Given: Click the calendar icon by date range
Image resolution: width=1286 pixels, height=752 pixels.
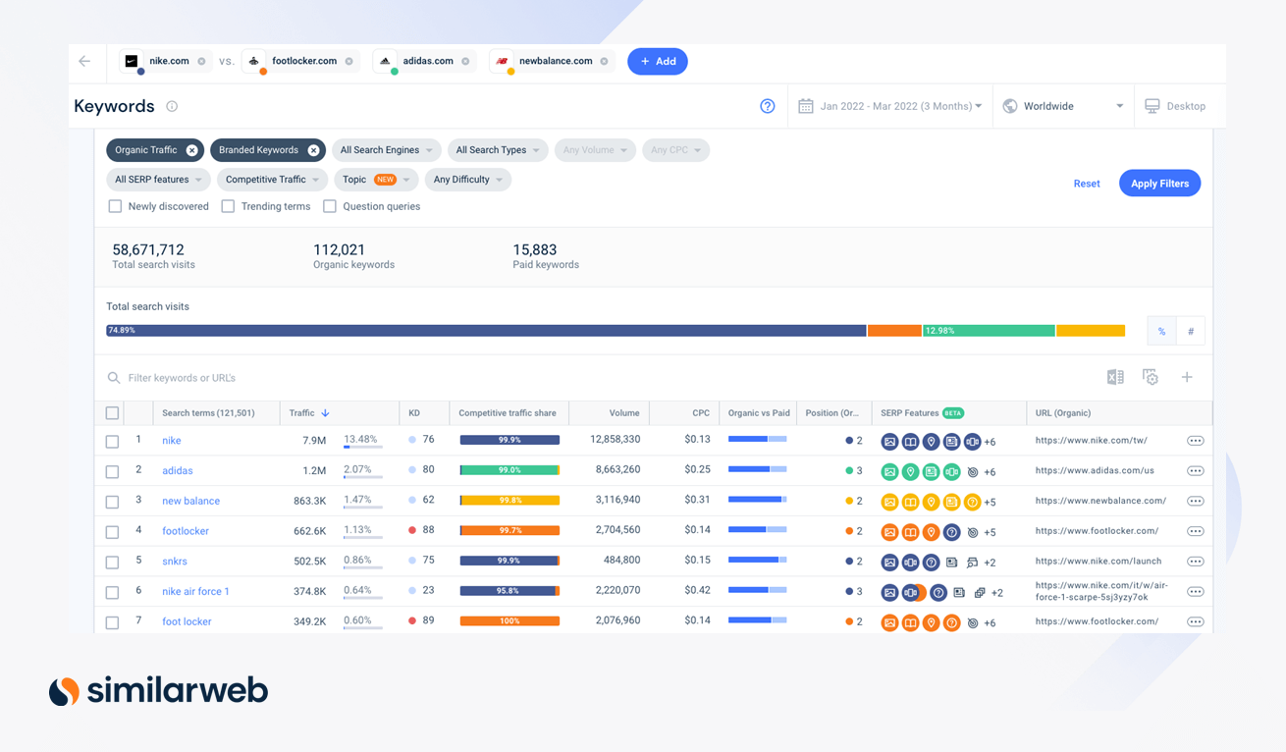Looking at the screenshot, I should 806,106.
